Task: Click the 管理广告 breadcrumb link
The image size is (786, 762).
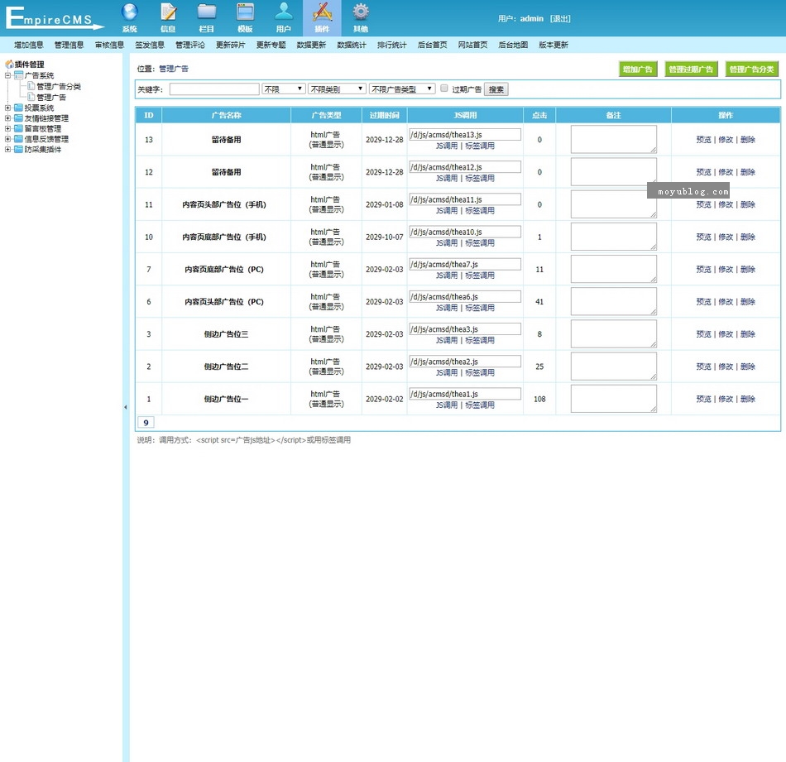Action: [174, 69]
